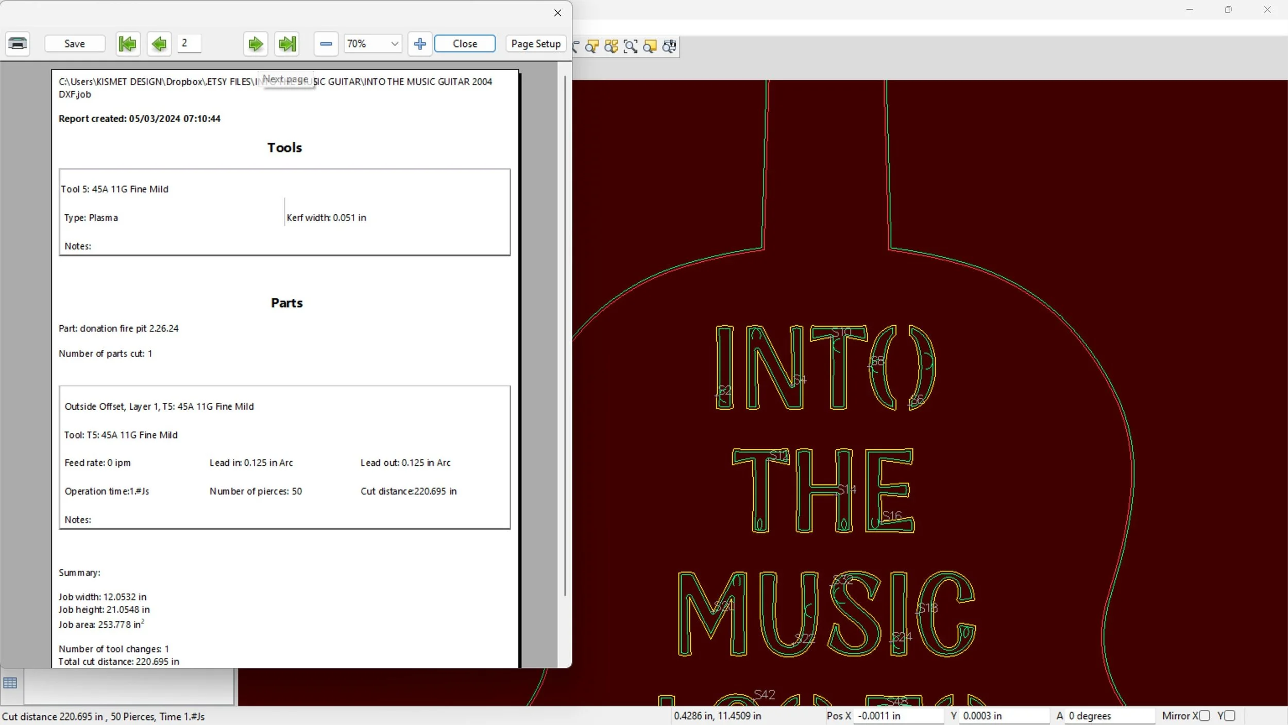Click zoom to all parts icon

point(611,46)
